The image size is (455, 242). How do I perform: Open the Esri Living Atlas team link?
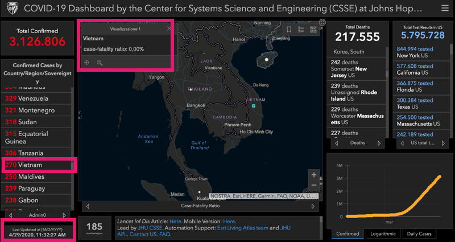pos(243,228)
